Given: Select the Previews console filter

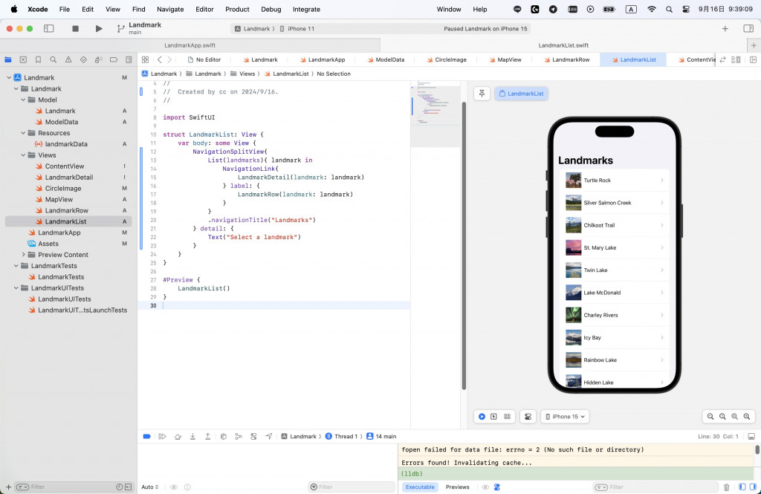Looking at the screenshot, I should [x=457, y=487].
